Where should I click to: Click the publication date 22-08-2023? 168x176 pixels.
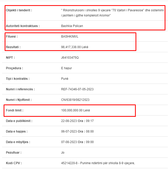tap(69, 121)
